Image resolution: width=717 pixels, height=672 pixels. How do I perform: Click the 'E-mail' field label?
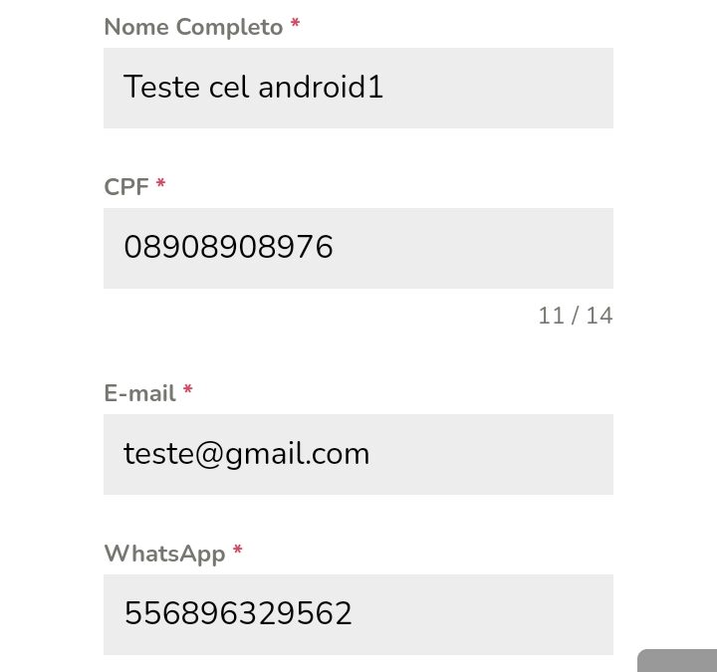pos(140,393)
